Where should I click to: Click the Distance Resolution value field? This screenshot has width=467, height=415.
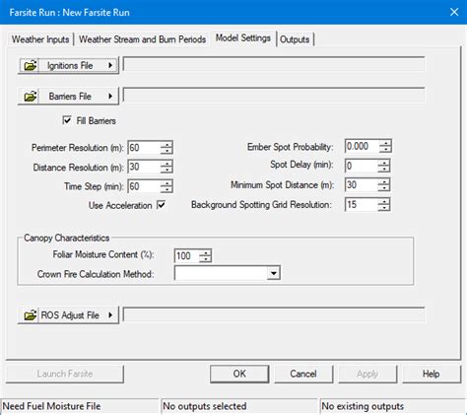click(144, 167)
